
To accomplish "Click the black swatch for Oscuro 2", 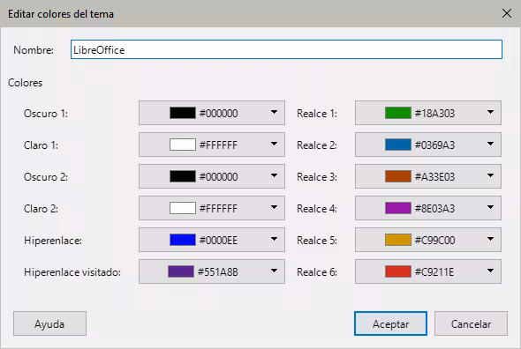I will (183, 176).
